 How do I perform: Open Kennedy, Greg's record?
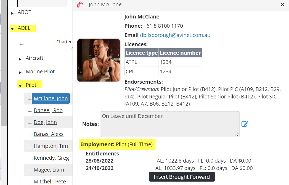click(x=51, y=158)
